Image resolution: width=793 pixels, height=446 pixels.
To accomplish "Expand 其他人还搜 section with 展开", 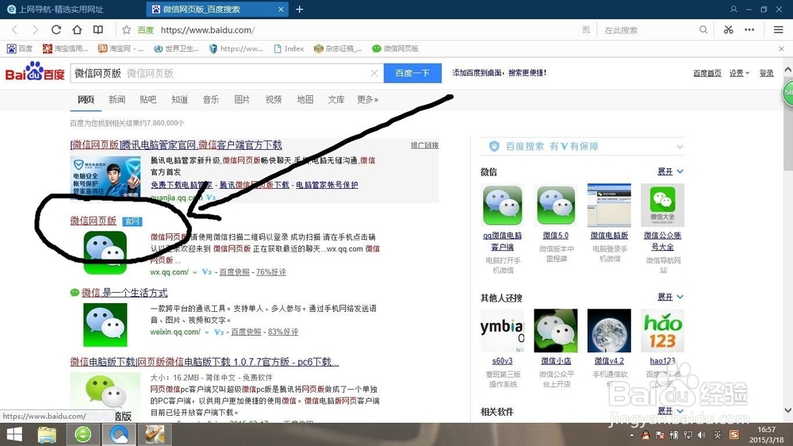I will [670, 297].
